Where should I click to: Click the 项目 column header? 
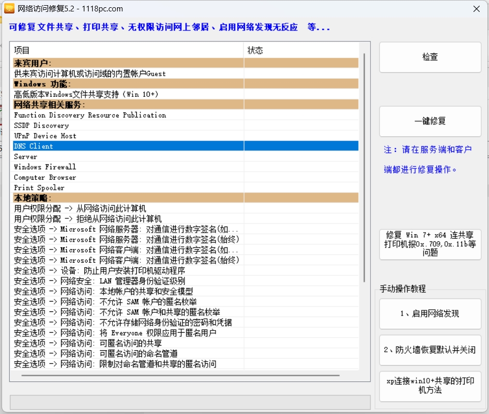[x=127, y=50]
